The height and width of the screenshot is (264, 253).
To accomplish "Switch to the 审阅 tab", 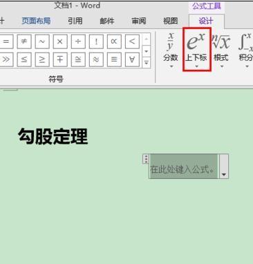I will (139, 21).
